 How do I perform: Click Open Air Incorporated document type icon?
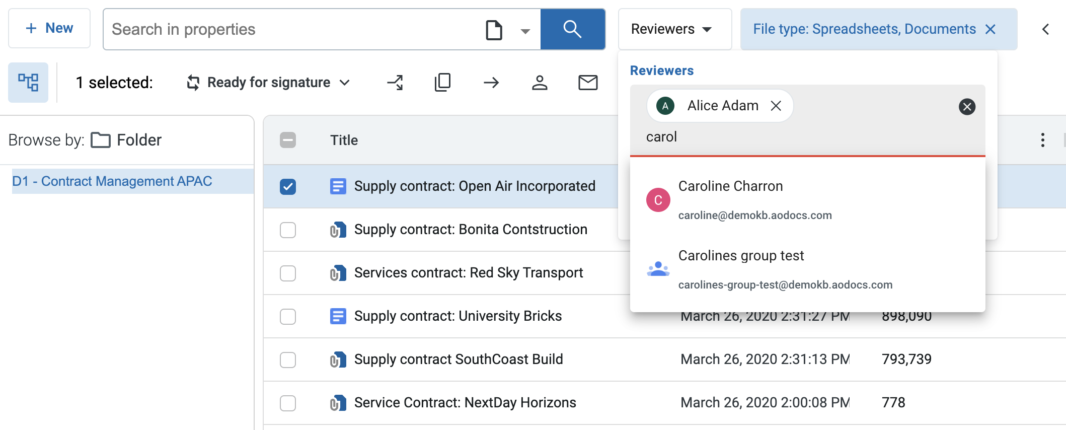point(338,186)
